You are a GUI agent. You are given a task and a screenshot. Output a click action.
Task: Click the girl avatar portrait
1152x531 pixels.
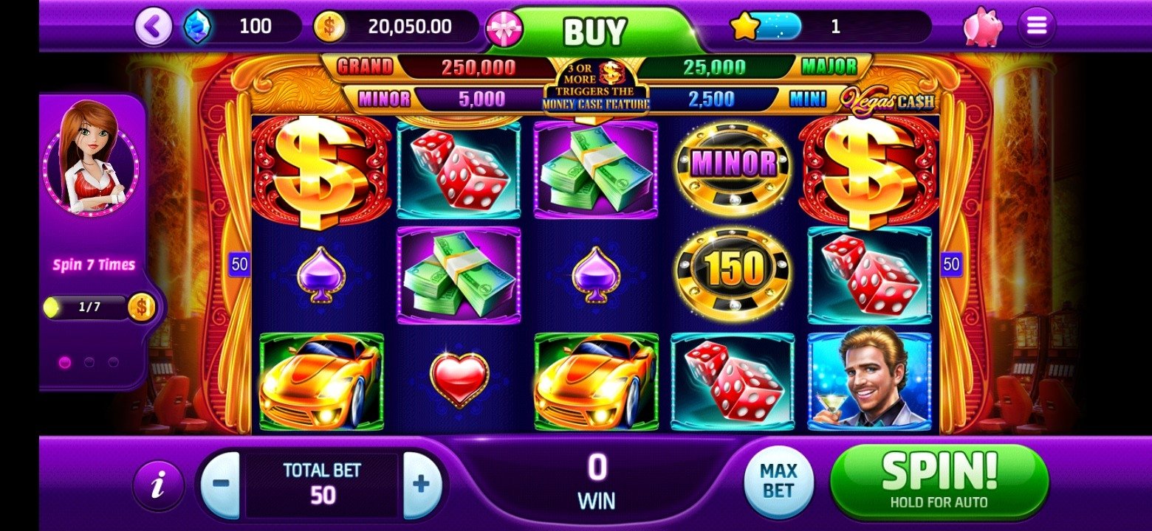pos(92,158)
